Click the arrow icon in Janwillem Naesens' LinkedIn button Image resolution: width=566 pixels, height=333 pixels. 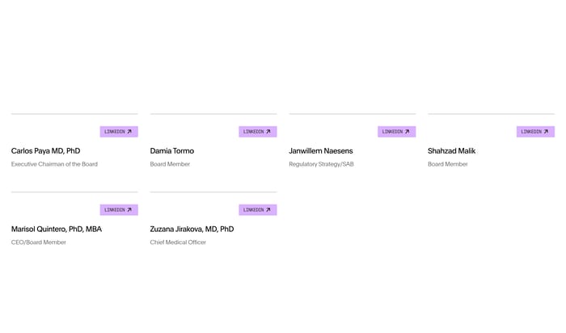click(408, 132)
